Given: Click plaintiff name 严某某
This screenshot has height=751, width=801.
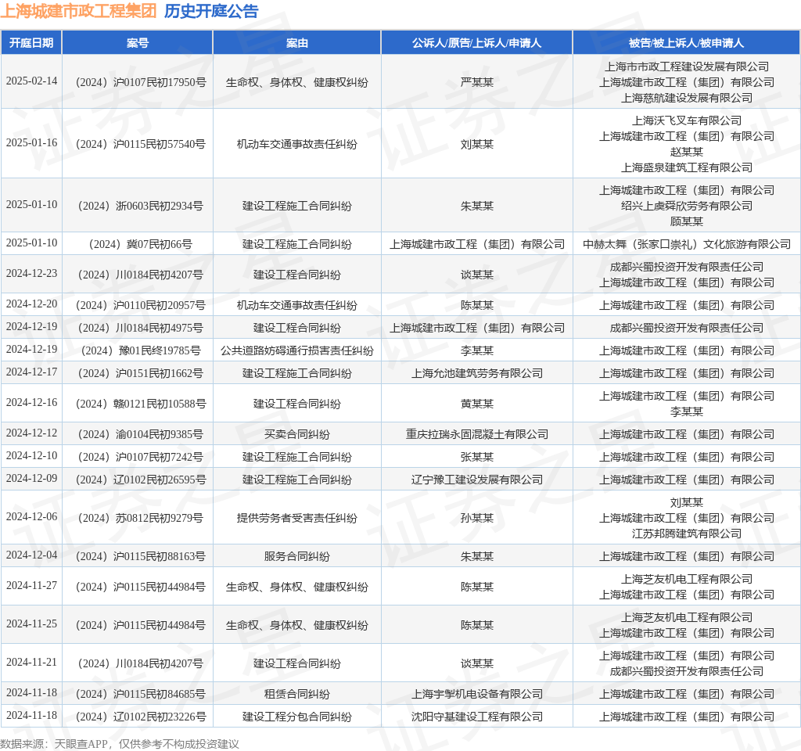Looking at the screenshot, I should coord(477,82).
